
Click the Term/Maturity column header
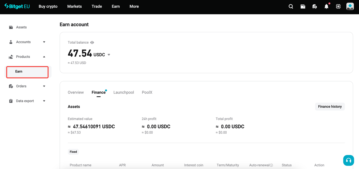[228, 165]
